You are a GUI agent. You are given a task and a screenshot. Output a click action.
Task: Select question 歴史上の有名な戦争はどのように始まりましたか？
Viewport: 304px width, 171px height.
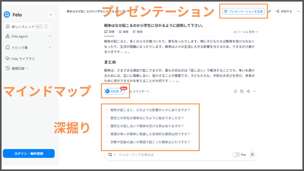[147, 118]
